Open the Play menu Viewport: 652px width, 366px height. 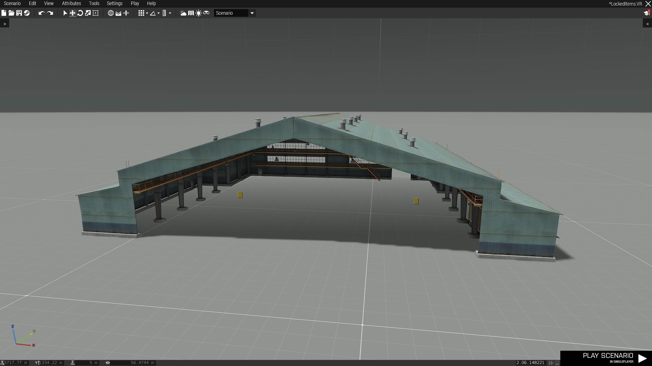coord(135,4)
